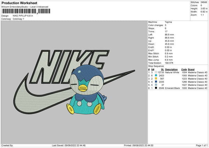The image size is (209, 148).
Task: Click the 'Code' column header
Action: tap(184, 69)
